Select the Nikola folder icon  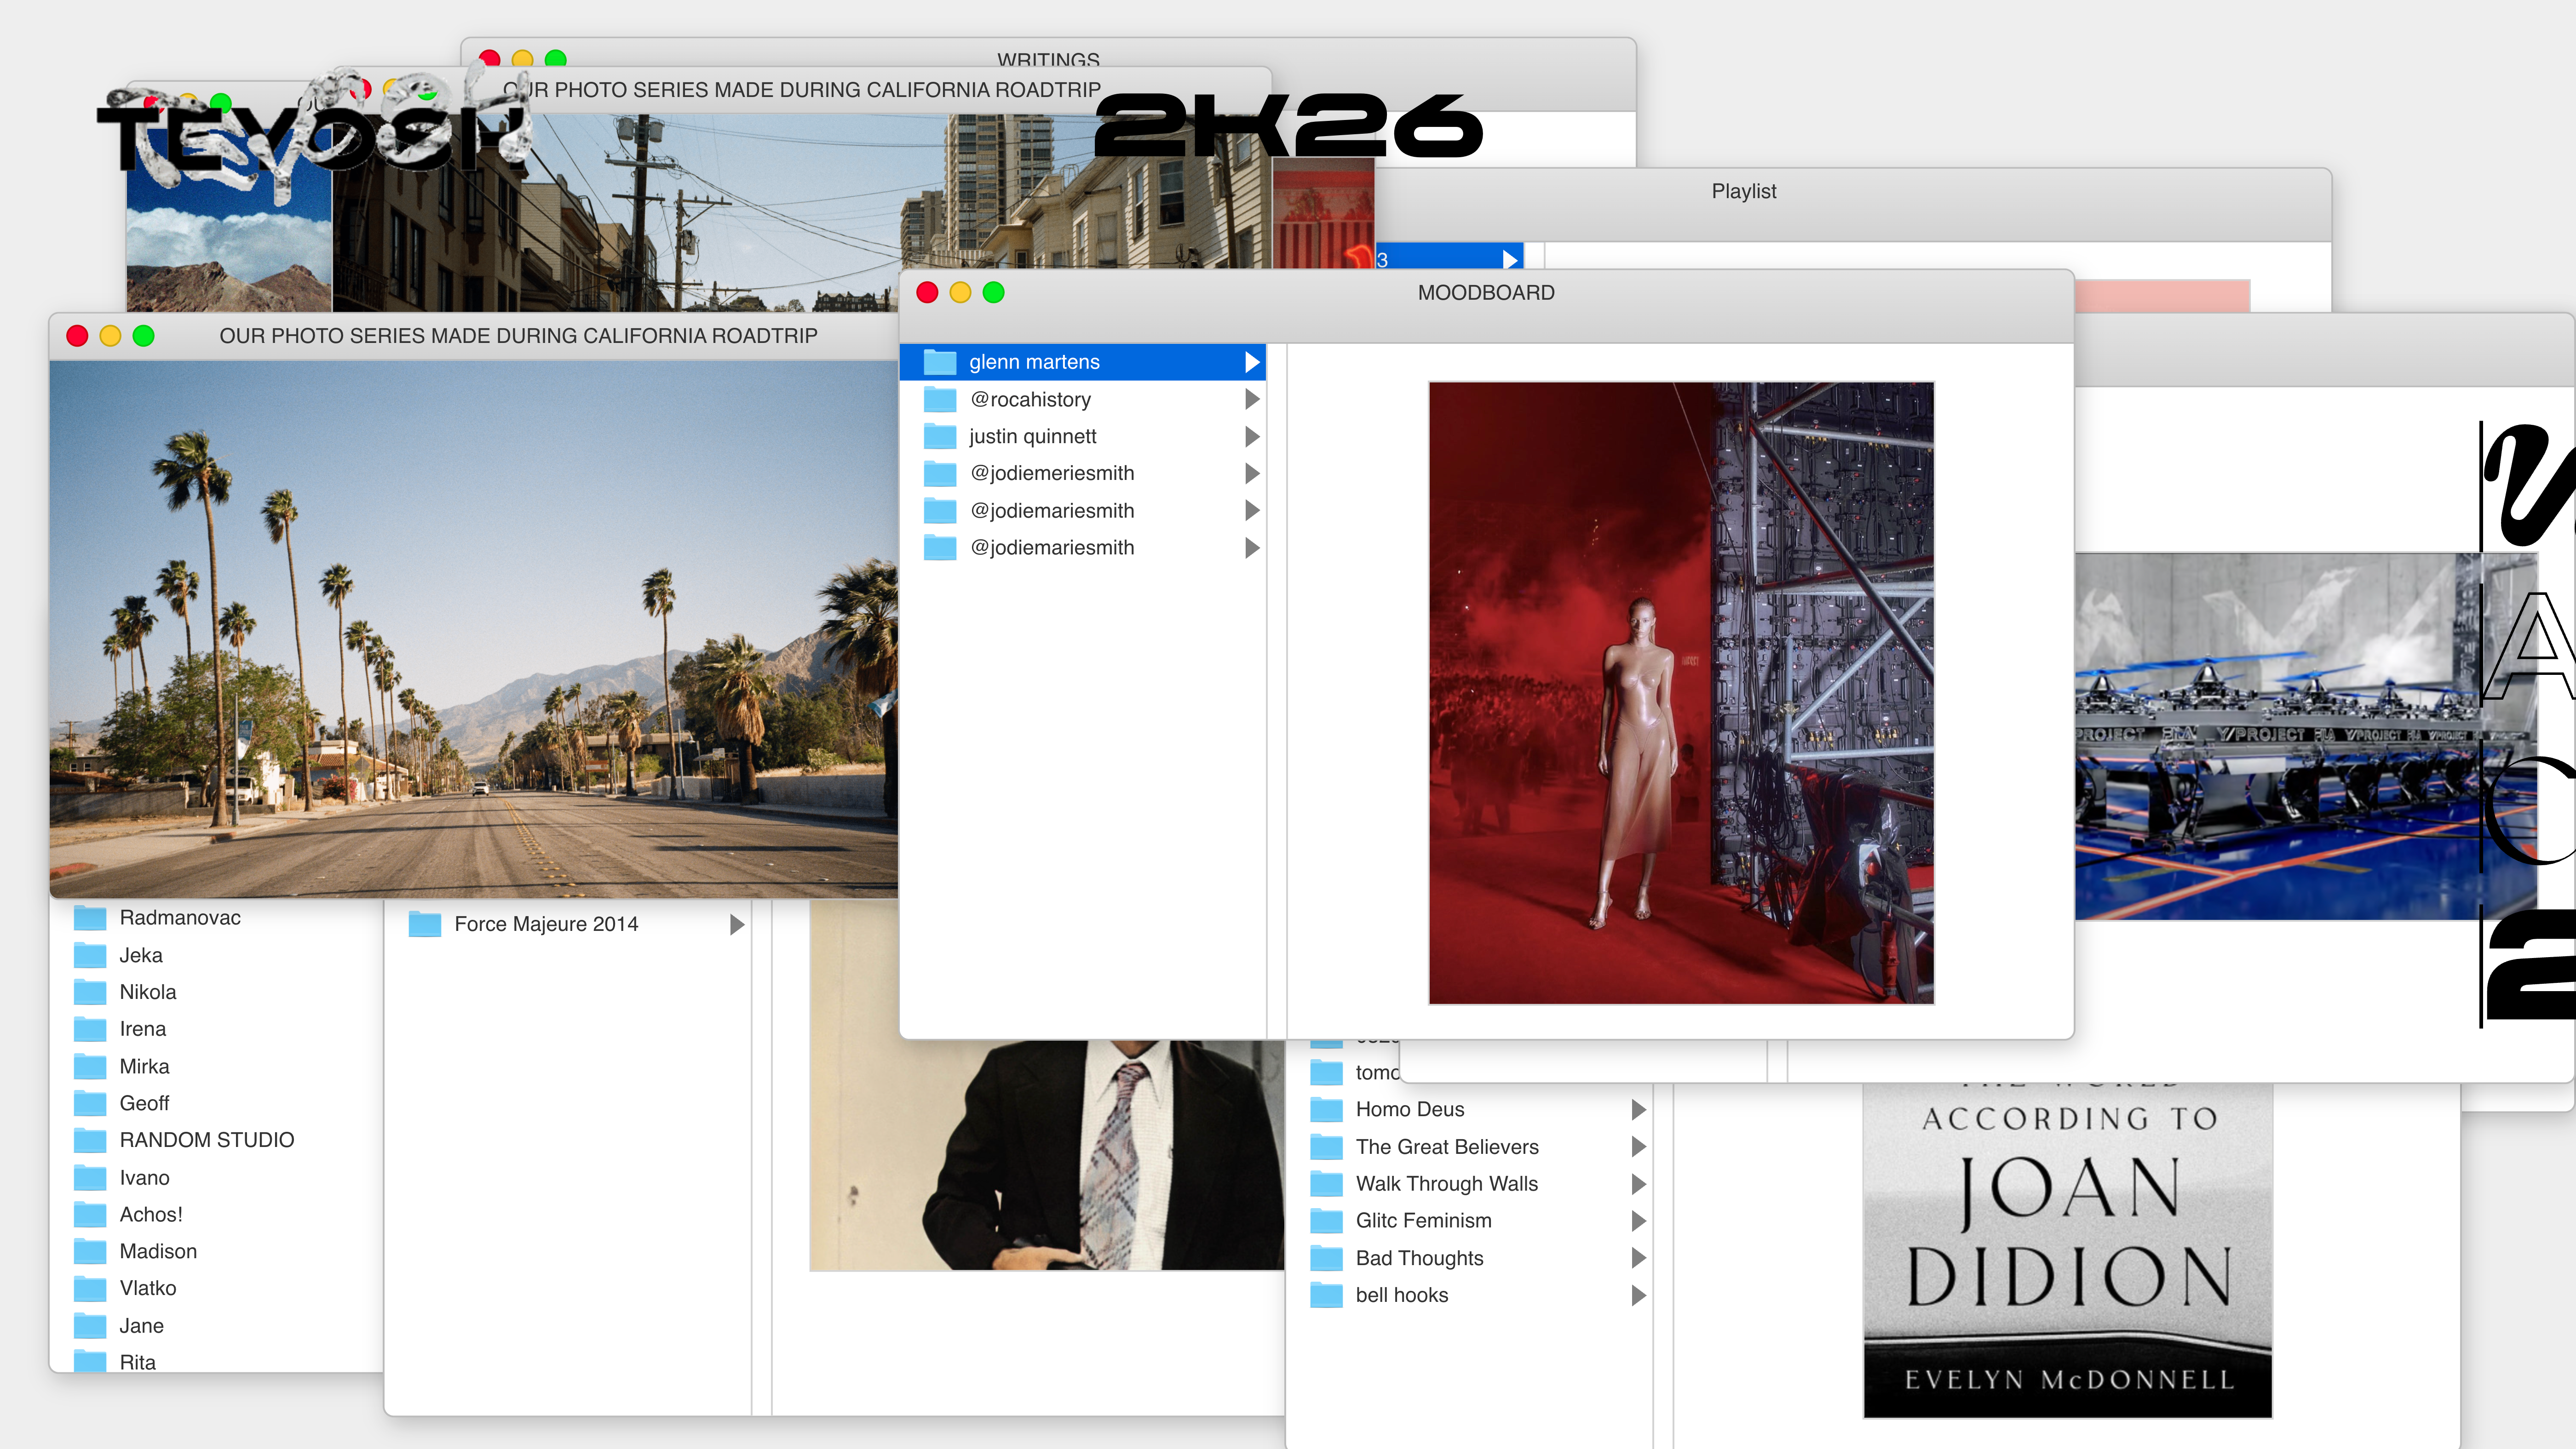click(x=90, y=993)
